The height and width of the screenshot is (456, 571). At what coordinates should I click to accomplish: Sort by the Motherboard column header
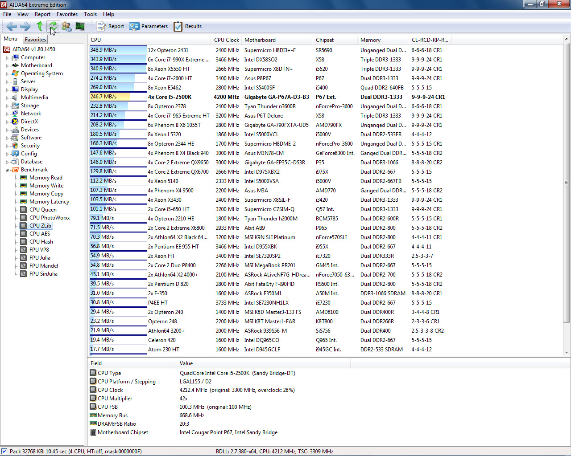tap(277, 40)
